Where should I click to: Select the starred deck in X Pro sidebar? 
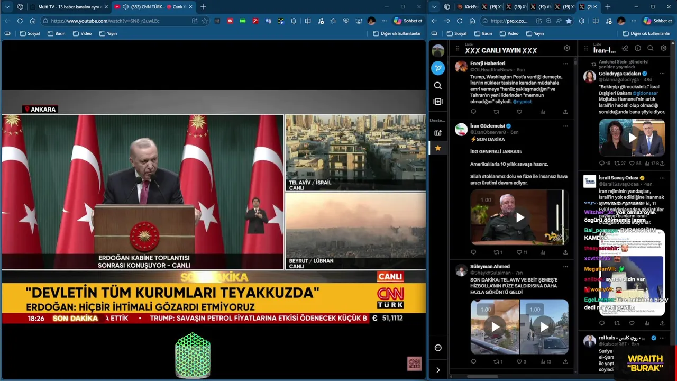click(438, 148)
